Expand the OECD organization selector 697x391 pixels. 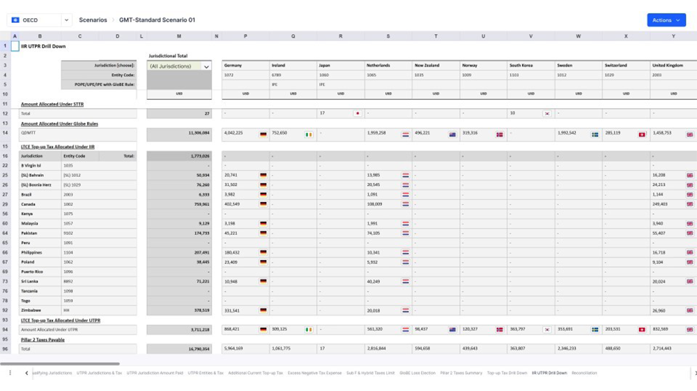coord(66,20)
